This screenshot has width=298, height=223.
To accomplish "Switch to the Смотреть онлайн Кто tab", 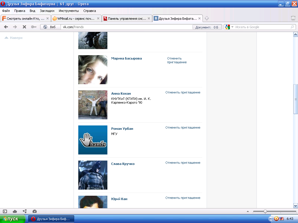I will click(x=26, y=18).
